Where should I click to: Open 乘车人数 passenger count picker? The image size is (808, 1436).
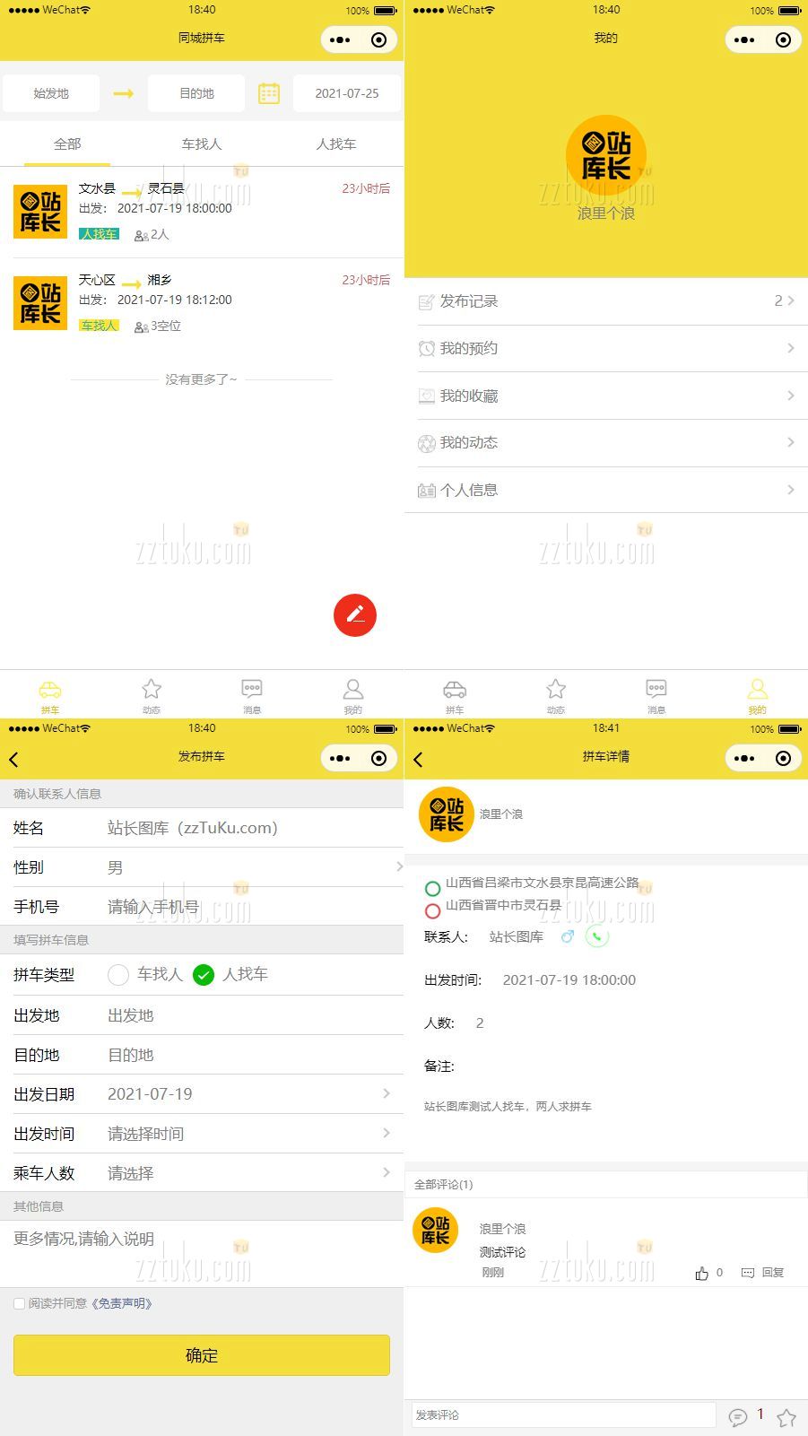(202, 1173)
